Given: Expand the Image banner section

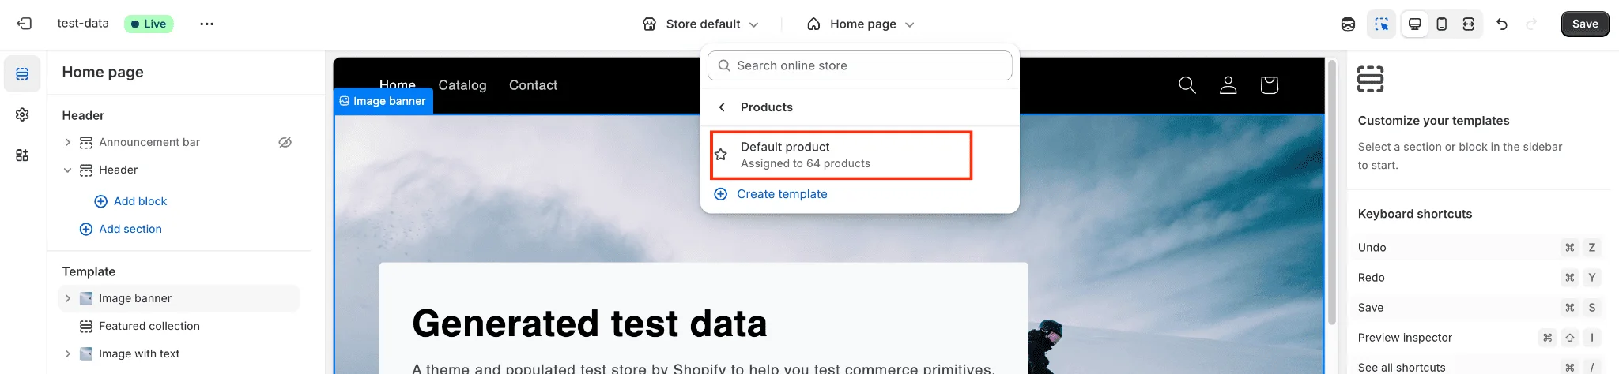Looking at the screenshot, I should (68, 298).
